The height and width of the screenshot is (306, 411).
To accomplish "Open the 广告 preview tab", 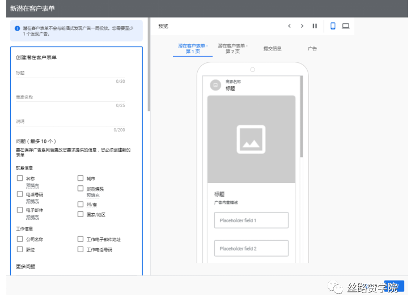I will pyautogui.click(x=312, y=49).
